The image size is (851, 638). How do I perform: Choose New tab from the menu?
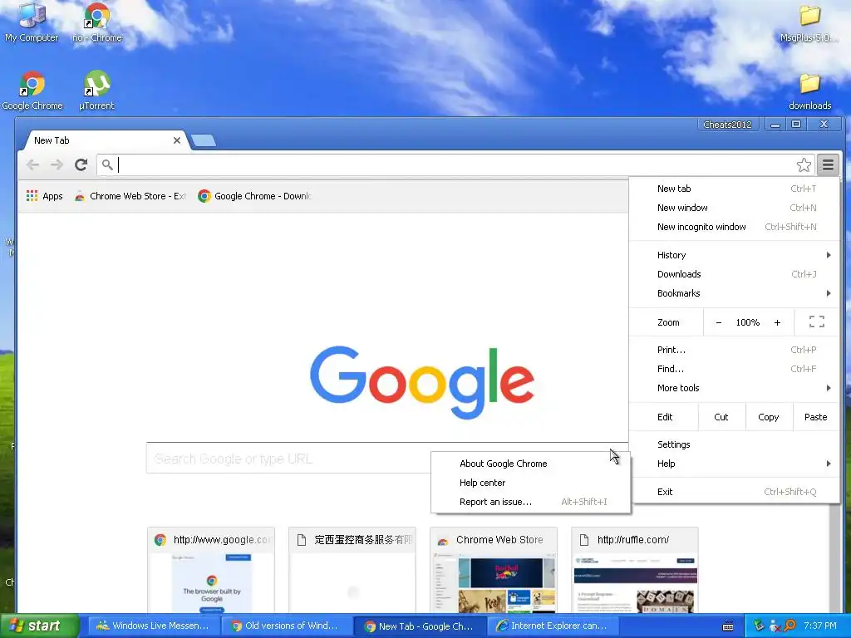tap(735, 189)
